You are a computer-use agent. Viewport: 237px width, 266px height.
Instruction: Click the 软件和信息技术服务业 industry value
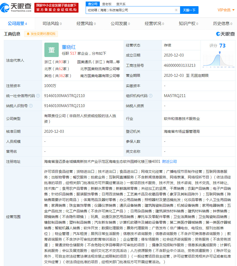pyautogui.click(x=182, y=119)
